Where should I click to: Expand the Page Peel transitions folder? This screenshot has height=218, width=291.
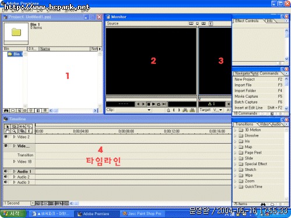click(235, 153)
